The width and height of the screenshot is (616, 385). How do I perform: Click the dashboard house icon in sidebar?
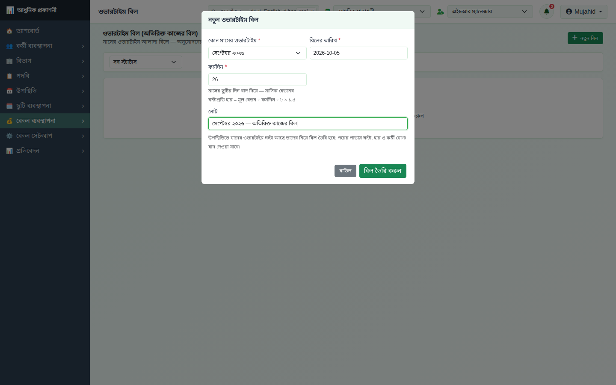coord(9,31)
